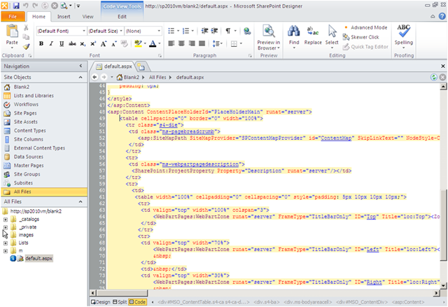Click Advanced Mode
The width and height of the screenshot is (448, 307).
click(x=365, y=28)
